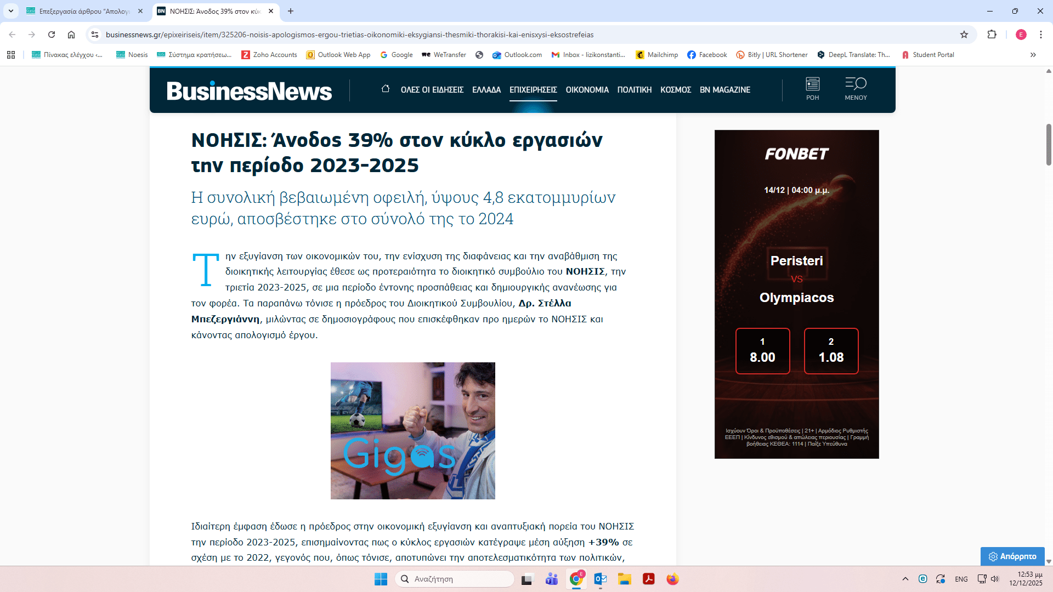This screenshot has width=1053, height=592.
Task: Launch Firefox from the taskbar
Action: pyautogui.click(x=672, y=579)
